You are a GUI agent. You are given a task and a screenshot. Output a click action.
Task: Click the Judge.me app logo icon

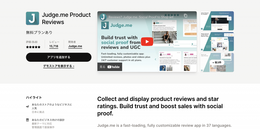point(32,18)
